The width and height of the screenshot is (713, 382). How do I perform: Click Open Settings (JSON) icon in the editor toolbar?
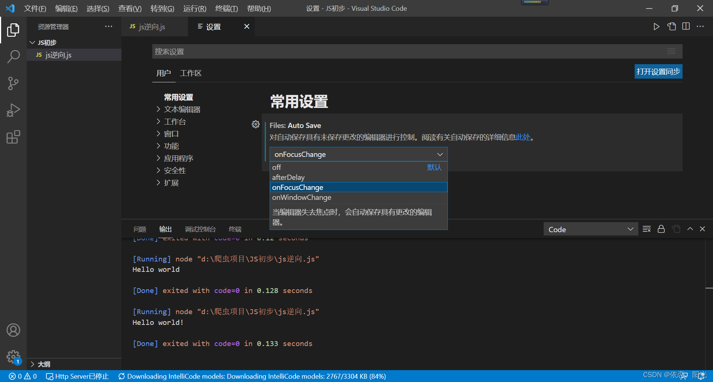(671, 26)
